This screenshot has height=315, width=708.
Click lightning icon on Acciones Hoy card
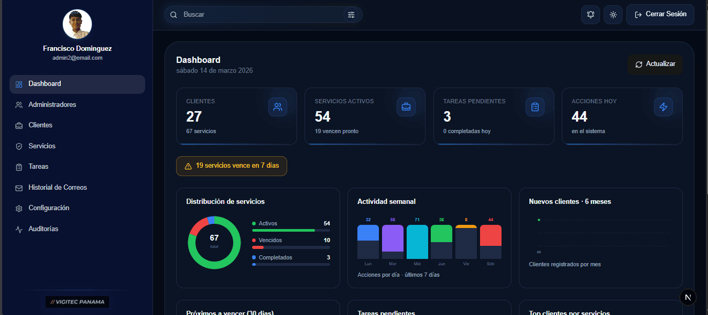pyautogui.click(x=663, y=107)
